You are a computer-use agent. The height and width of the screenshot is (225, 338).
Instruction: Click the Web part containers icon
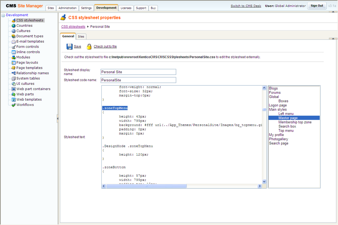(x=14, y=89)
